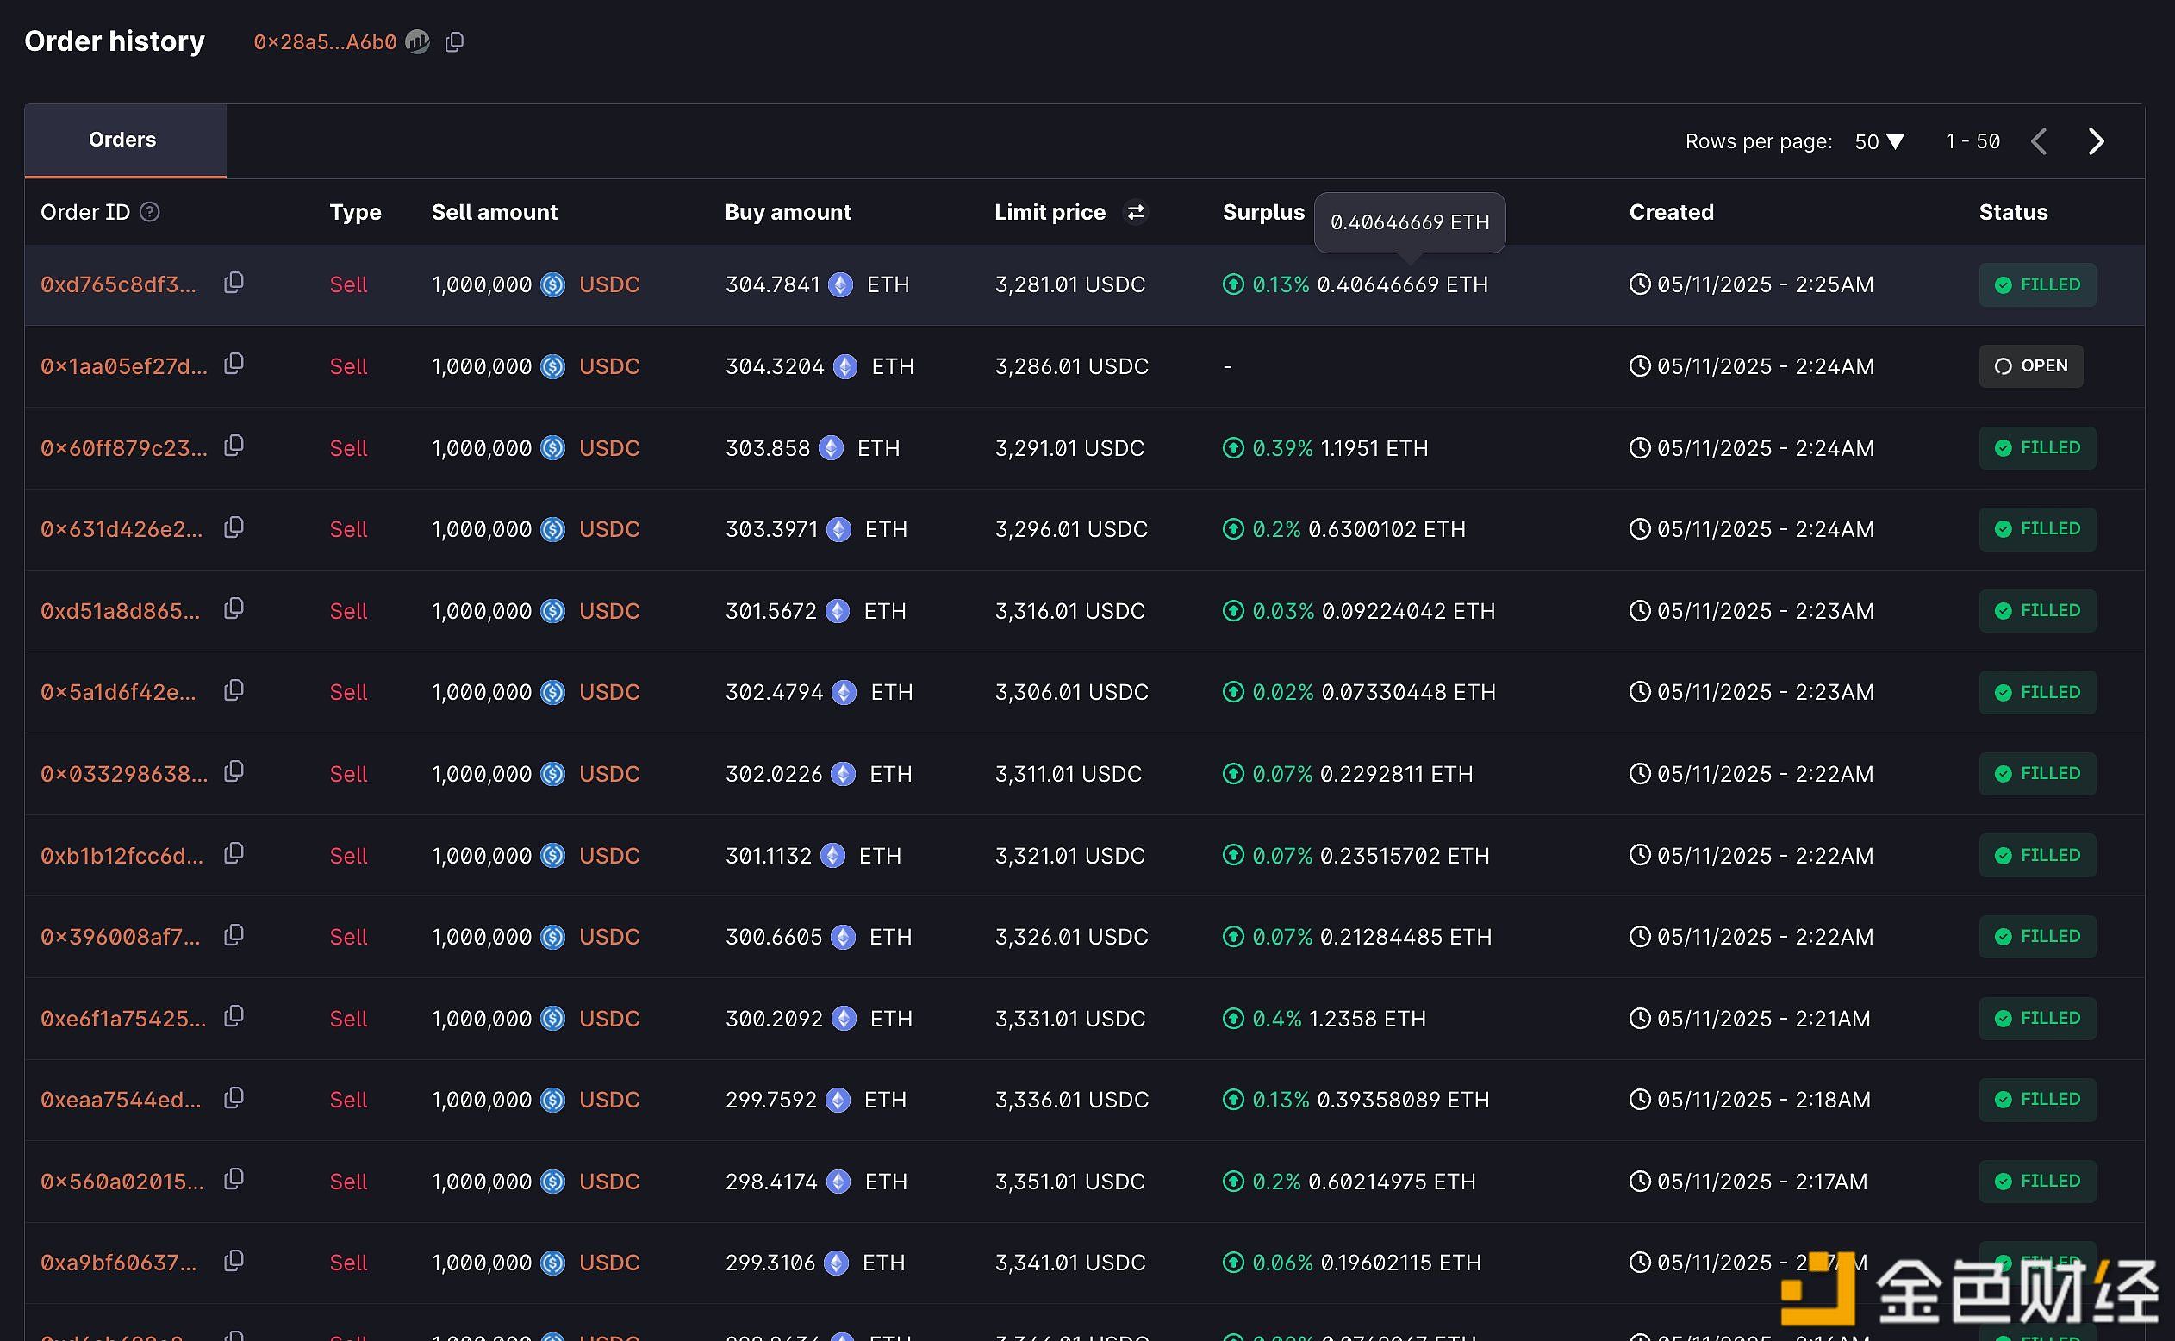Toggle the limit price inversion arrows

(1137, 212)
